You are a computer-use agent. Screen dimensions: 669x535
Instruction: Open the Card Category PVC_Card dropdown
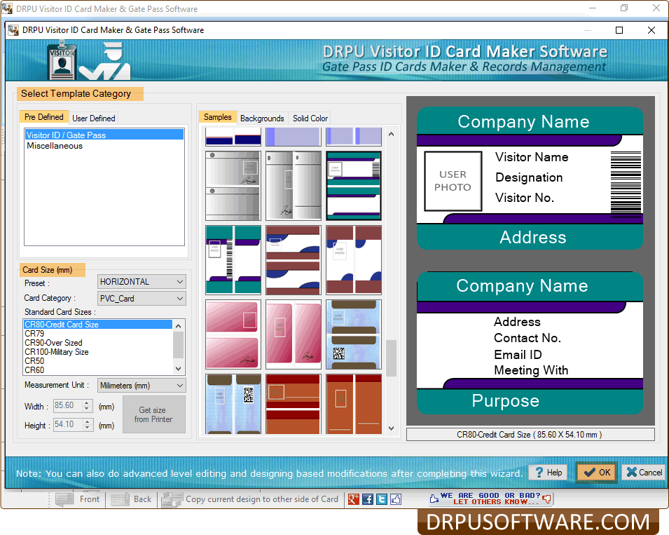(x=181, y=298)
